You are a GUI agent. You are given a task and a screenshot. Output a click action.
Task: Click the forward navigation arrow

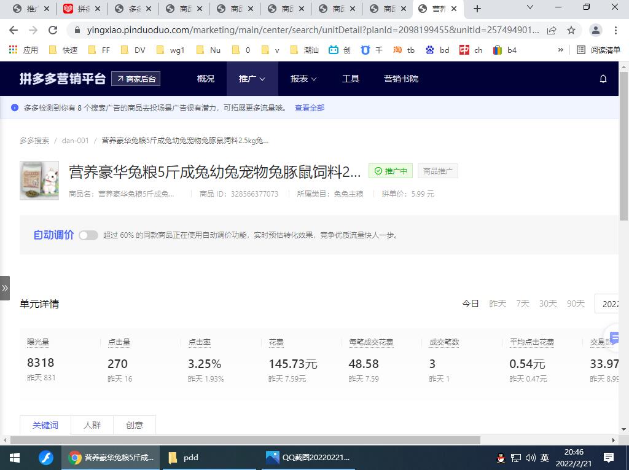pyautogui.click(x=33, y=30)
